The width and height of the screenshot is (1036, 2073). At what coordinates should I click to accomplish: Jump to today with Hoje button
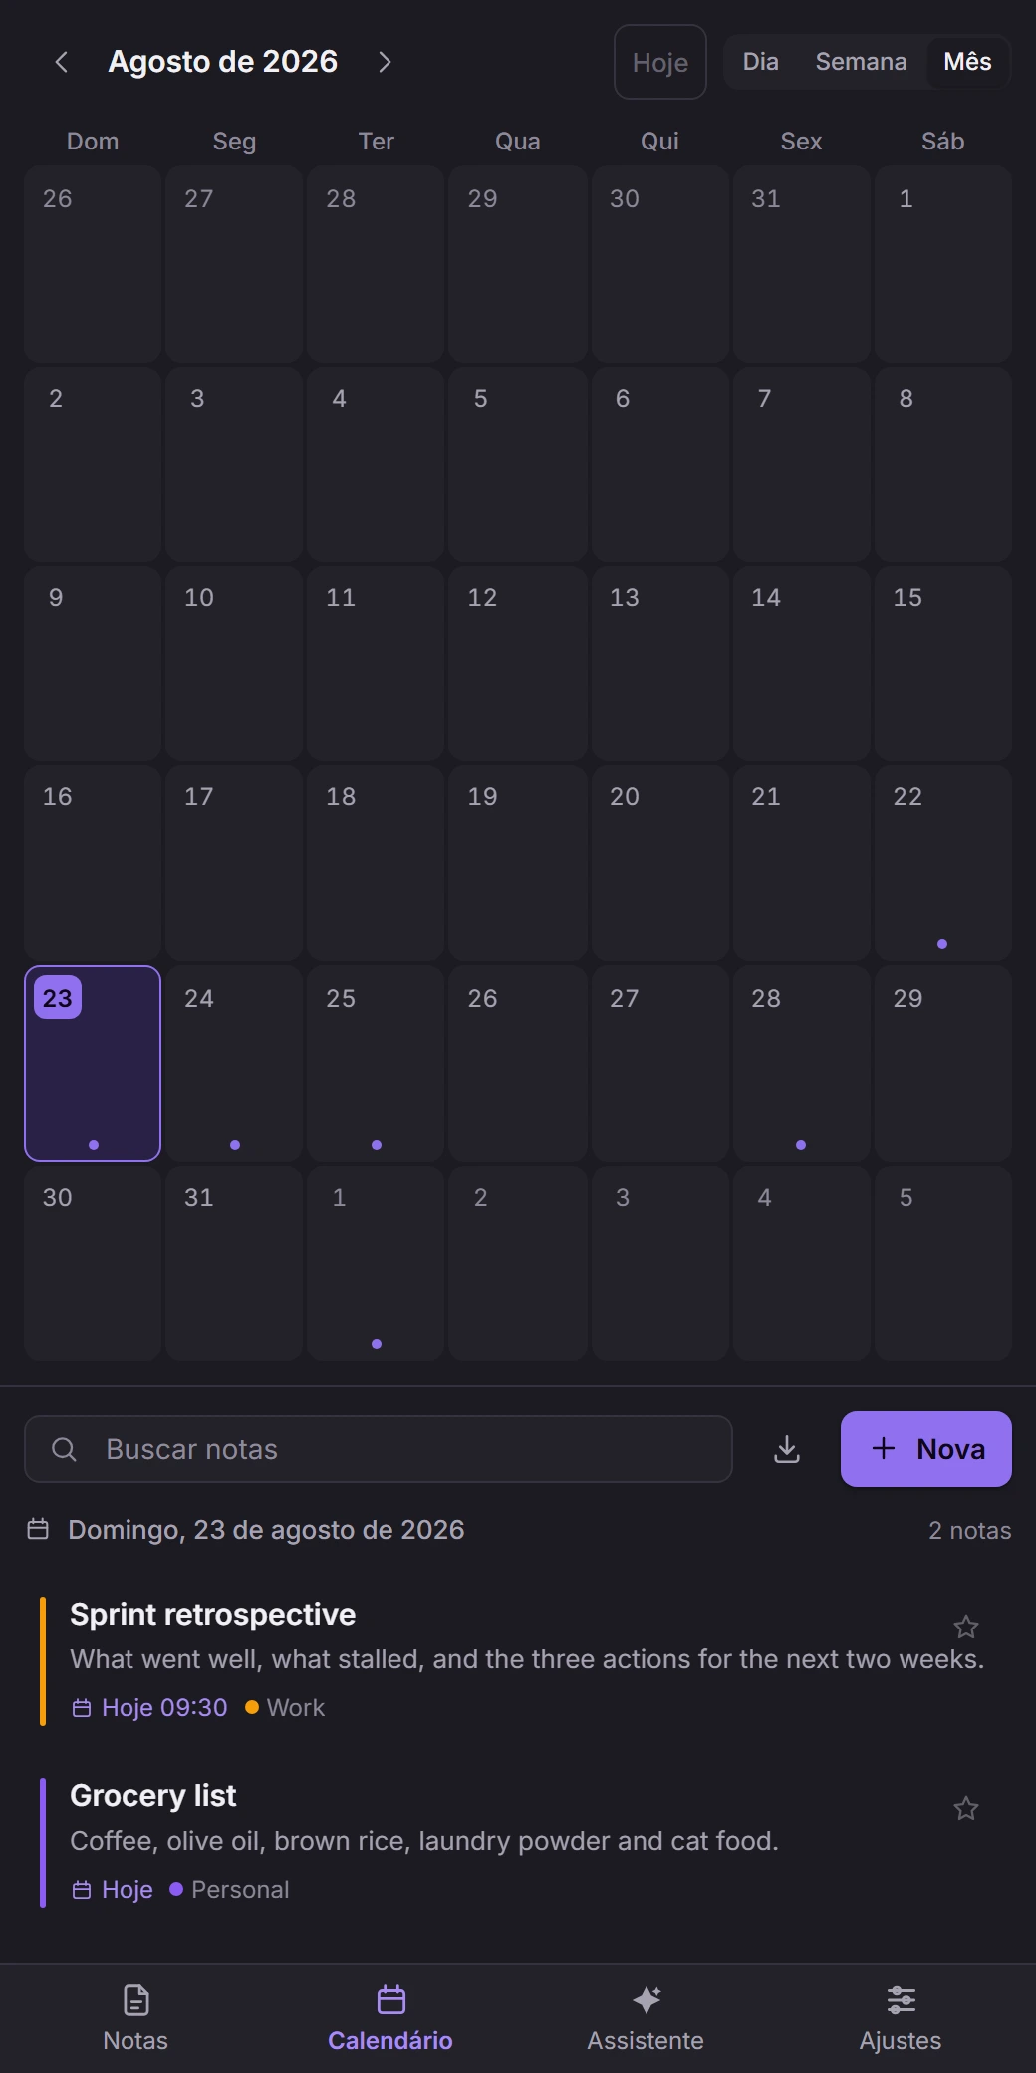pyautogui.click(x=660, y=62)
